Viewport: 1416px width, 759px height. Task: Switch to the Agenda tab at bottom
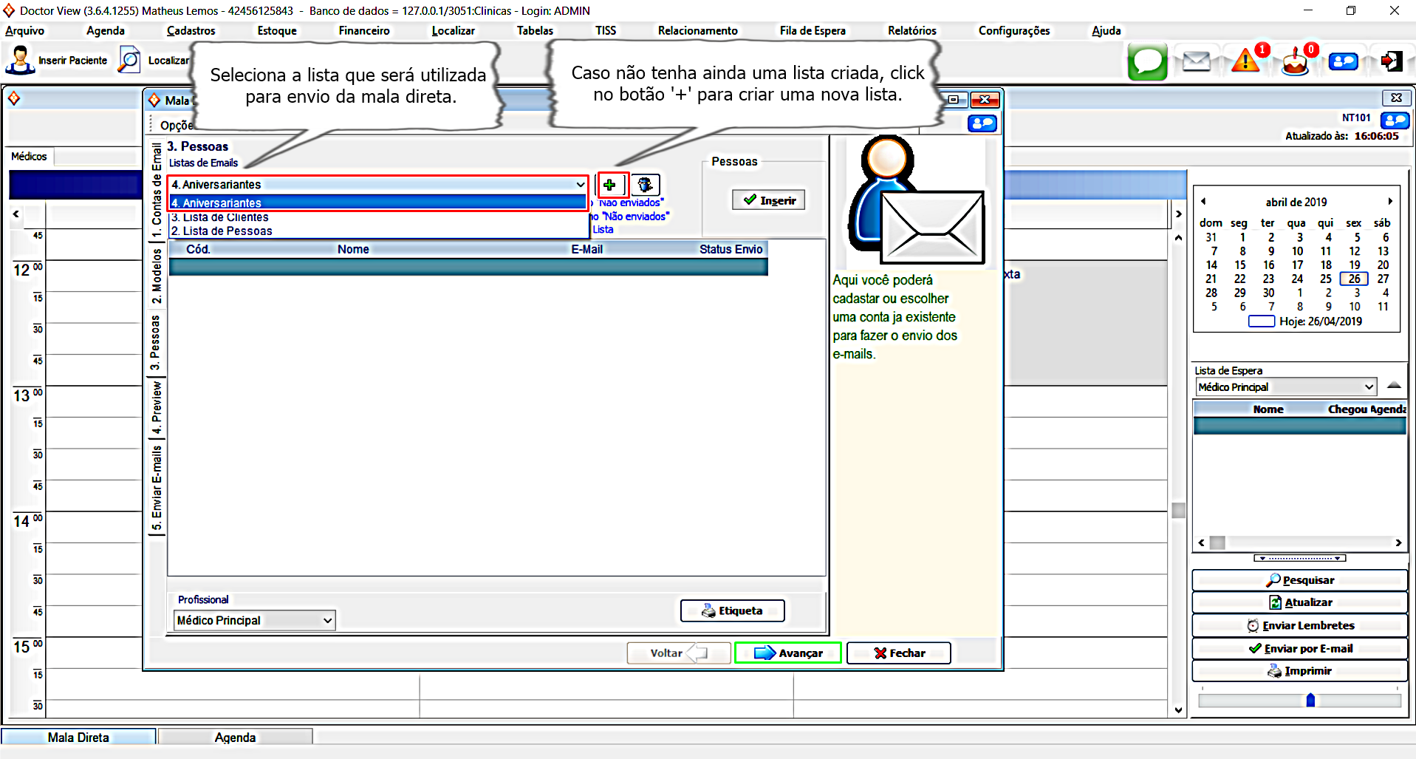tap(235, 738)
